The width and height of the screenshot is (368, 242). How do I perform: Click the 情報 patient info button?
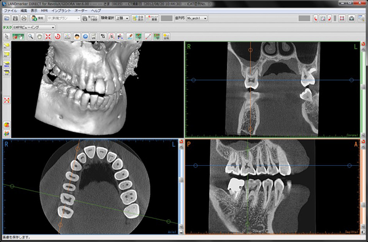pyautogui.click(x=37, y=18)
